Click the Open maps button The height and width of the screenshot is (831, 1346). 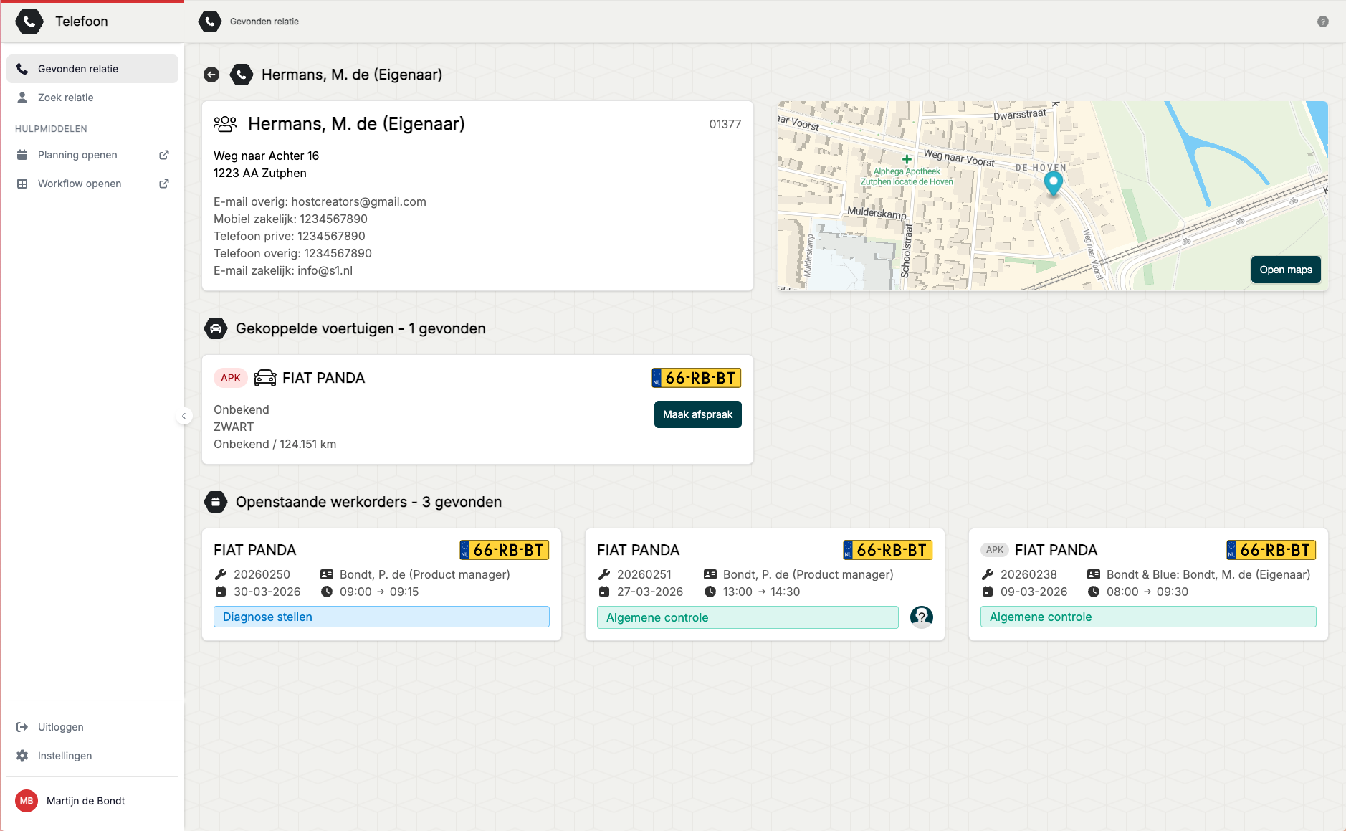pyautogui.click(x=1286, y=270)
